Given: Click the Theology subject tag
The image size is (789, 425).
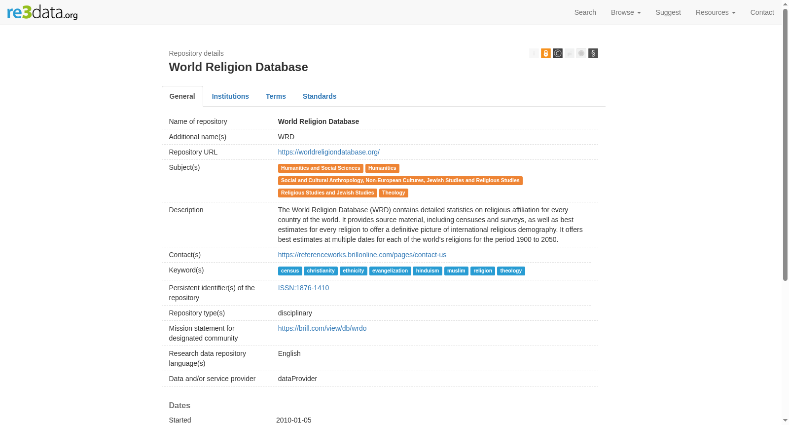Looking at the screenshot, I should click(x=394, y=193).
